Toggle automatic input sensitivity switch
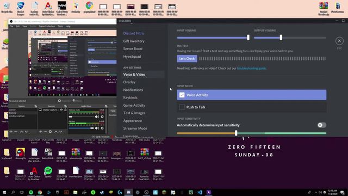348x196 pixels. coord(321,125)
